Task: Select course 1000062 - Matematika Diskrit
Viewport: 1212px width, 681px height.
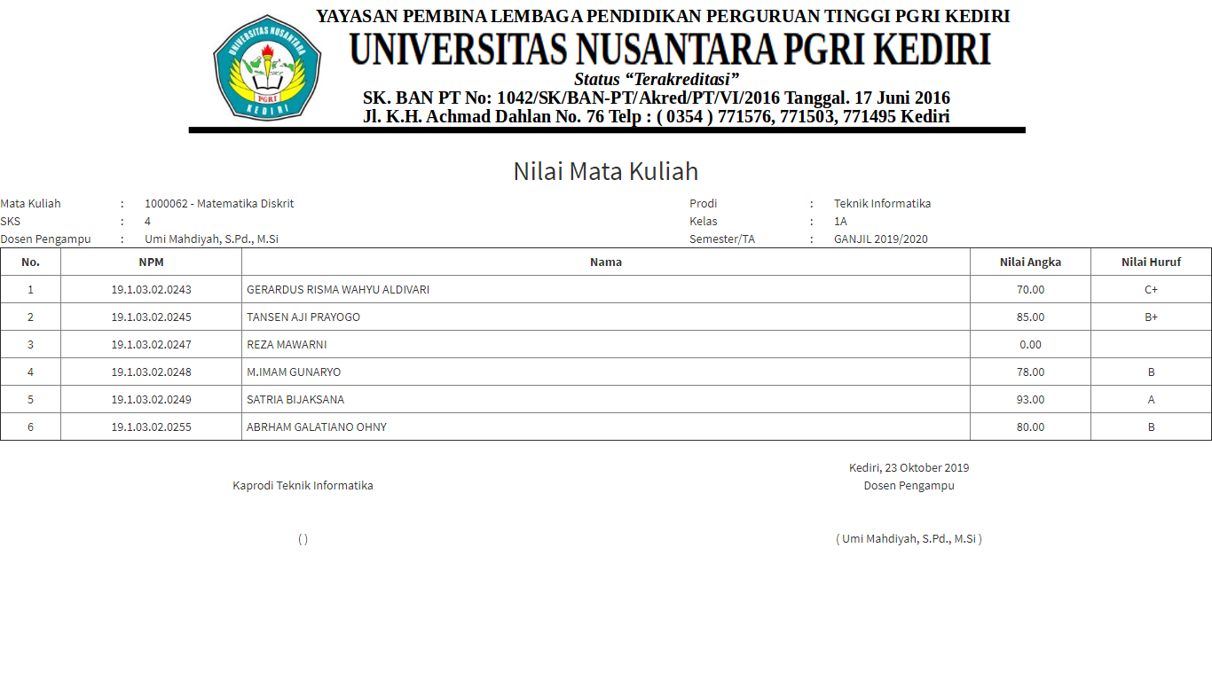Action: 216,203
